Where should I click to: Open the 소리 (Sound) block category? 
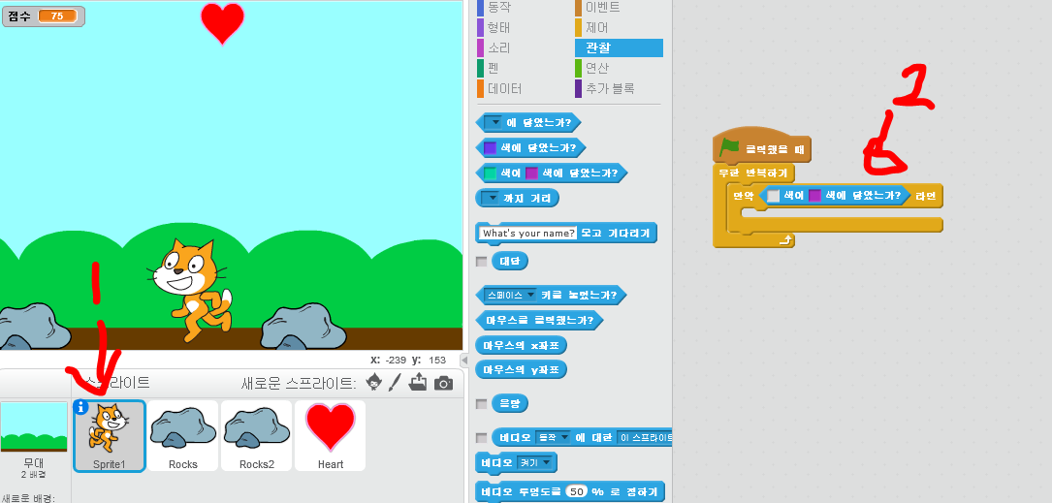click(x=500, y=47)
